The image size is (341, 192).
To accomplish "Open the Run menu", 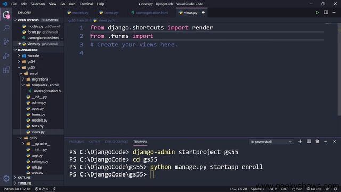I will click(72, 4).
